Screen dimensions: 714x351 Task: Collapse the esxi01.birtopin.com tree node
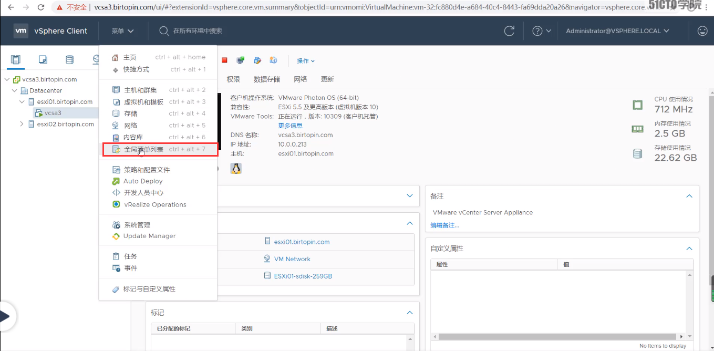22,102
